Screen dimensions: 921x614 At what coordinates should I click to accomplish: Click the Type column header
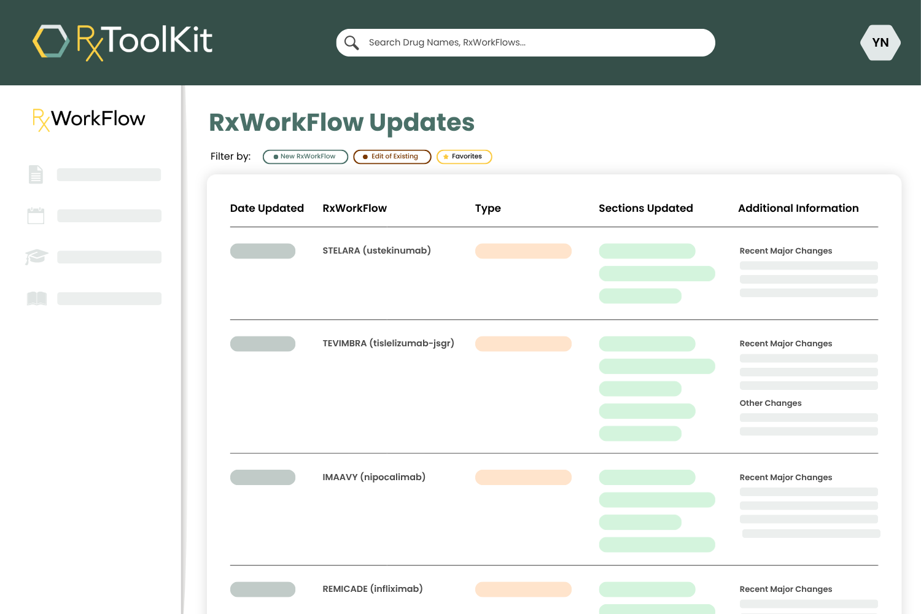coord(488,208)
